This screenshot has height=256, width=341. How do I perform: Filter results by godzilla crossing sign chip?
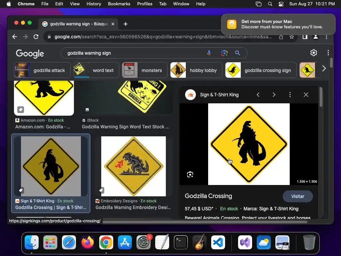(261, 70)
